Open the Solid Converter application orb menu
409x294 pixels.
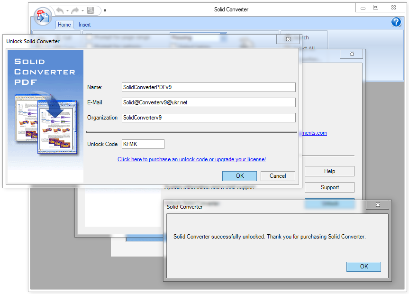[43, 16]
